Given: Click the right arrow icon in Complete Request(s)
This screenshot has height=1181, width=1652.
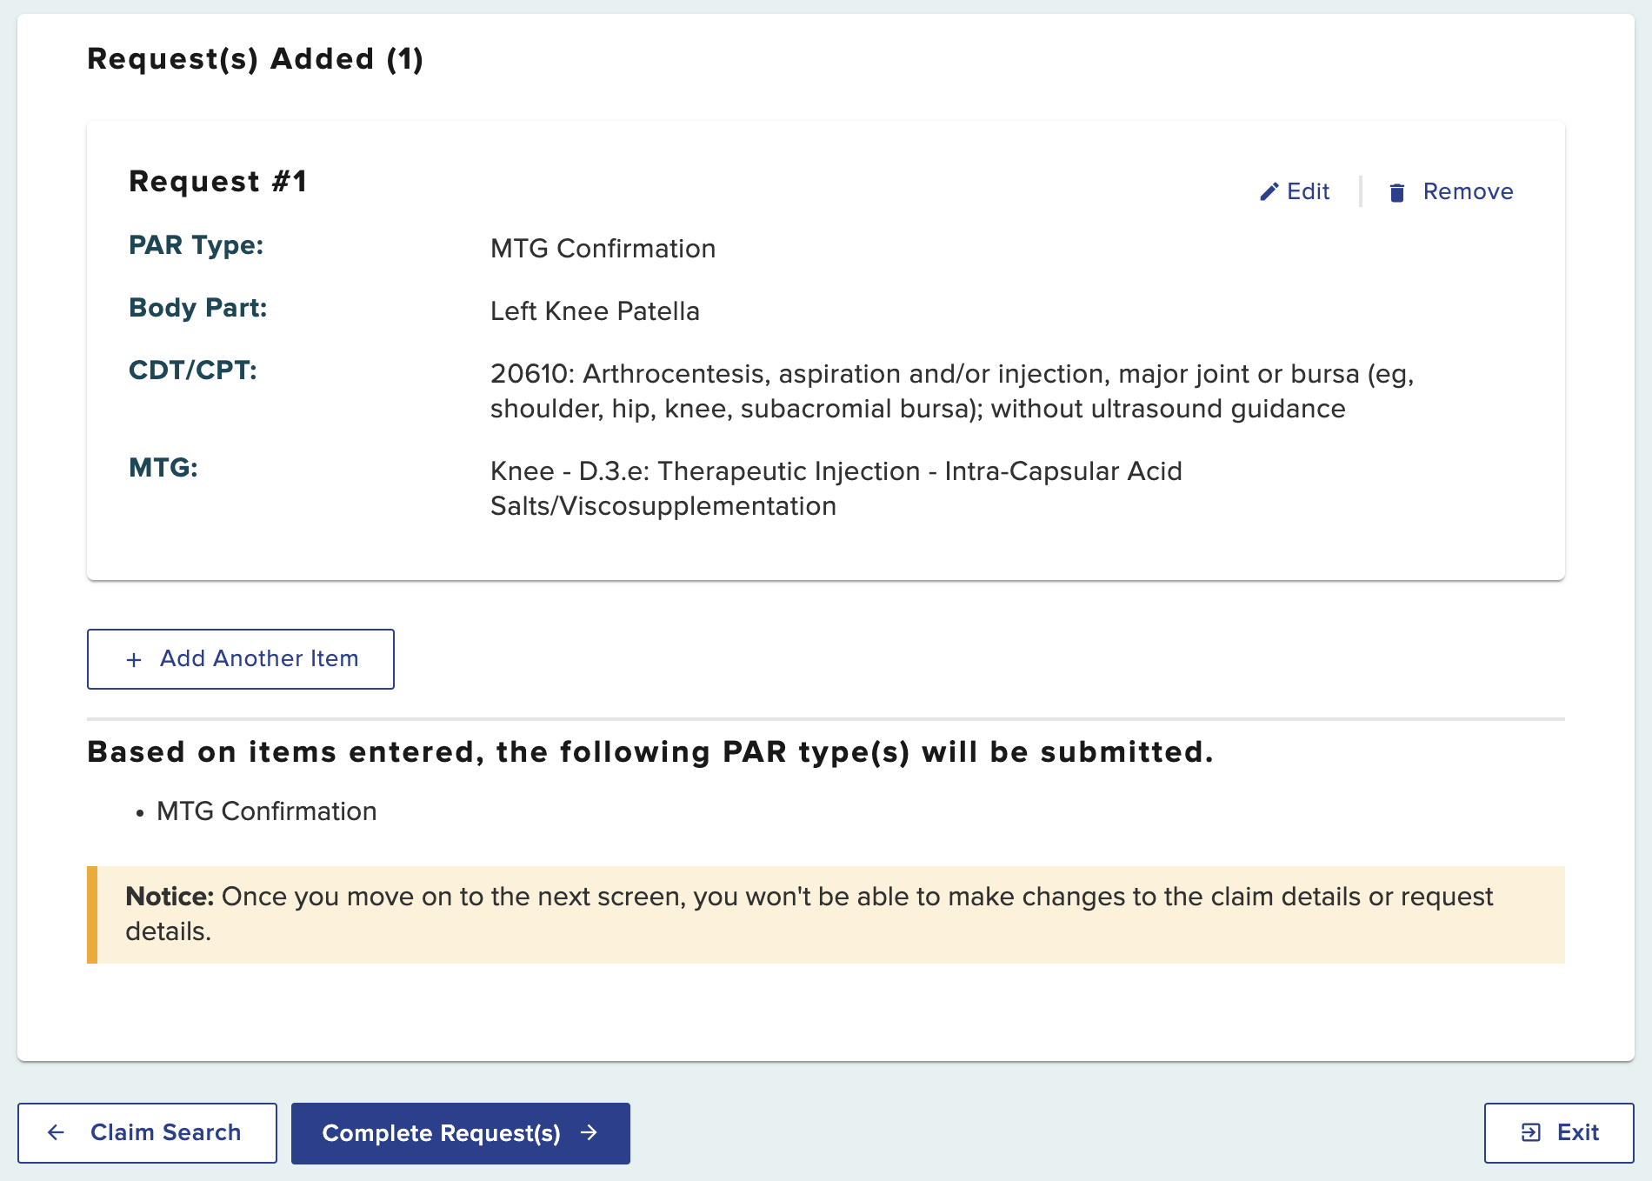Looking at the screenshot, I should 590,1132.
